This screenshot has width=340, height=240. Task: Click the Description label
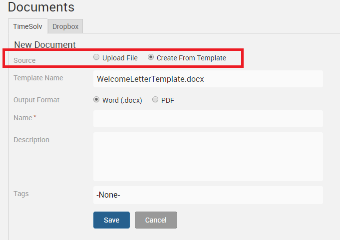(31, 140)
